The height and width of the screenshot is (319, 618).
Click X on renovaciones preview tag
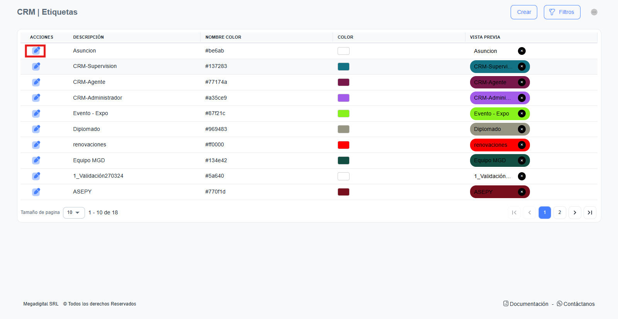(521, 145)
